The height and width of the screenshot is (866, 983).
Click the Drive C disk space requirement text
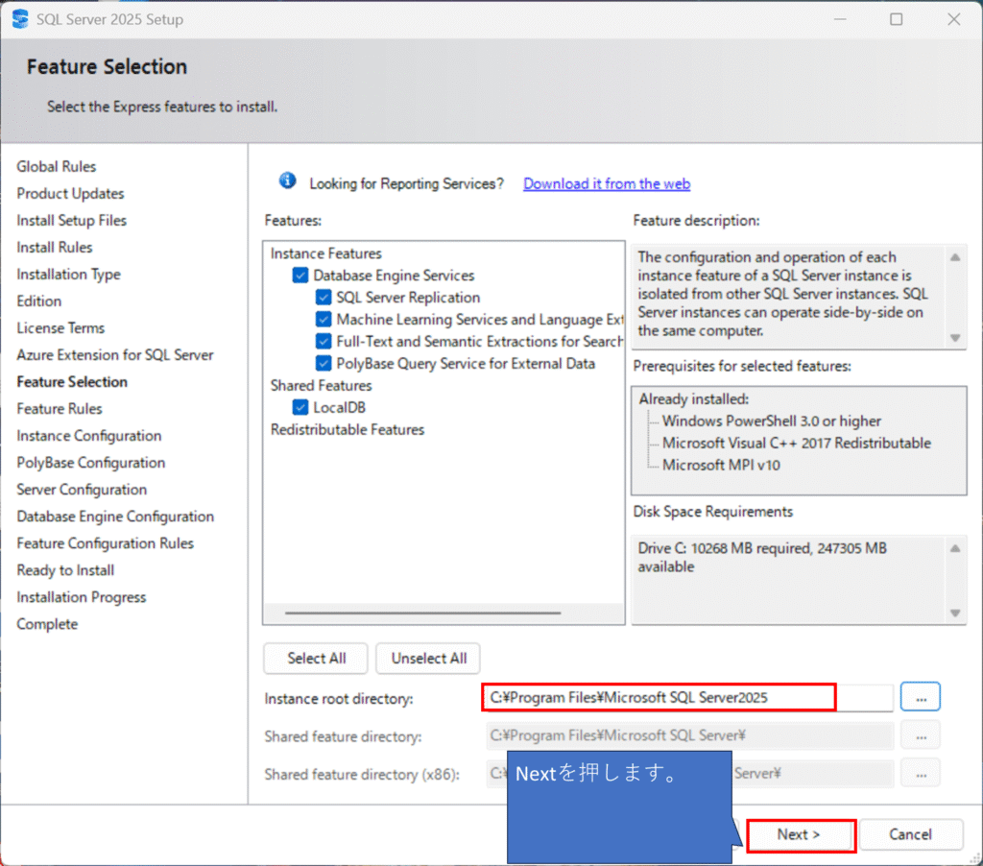coord(762,558)
